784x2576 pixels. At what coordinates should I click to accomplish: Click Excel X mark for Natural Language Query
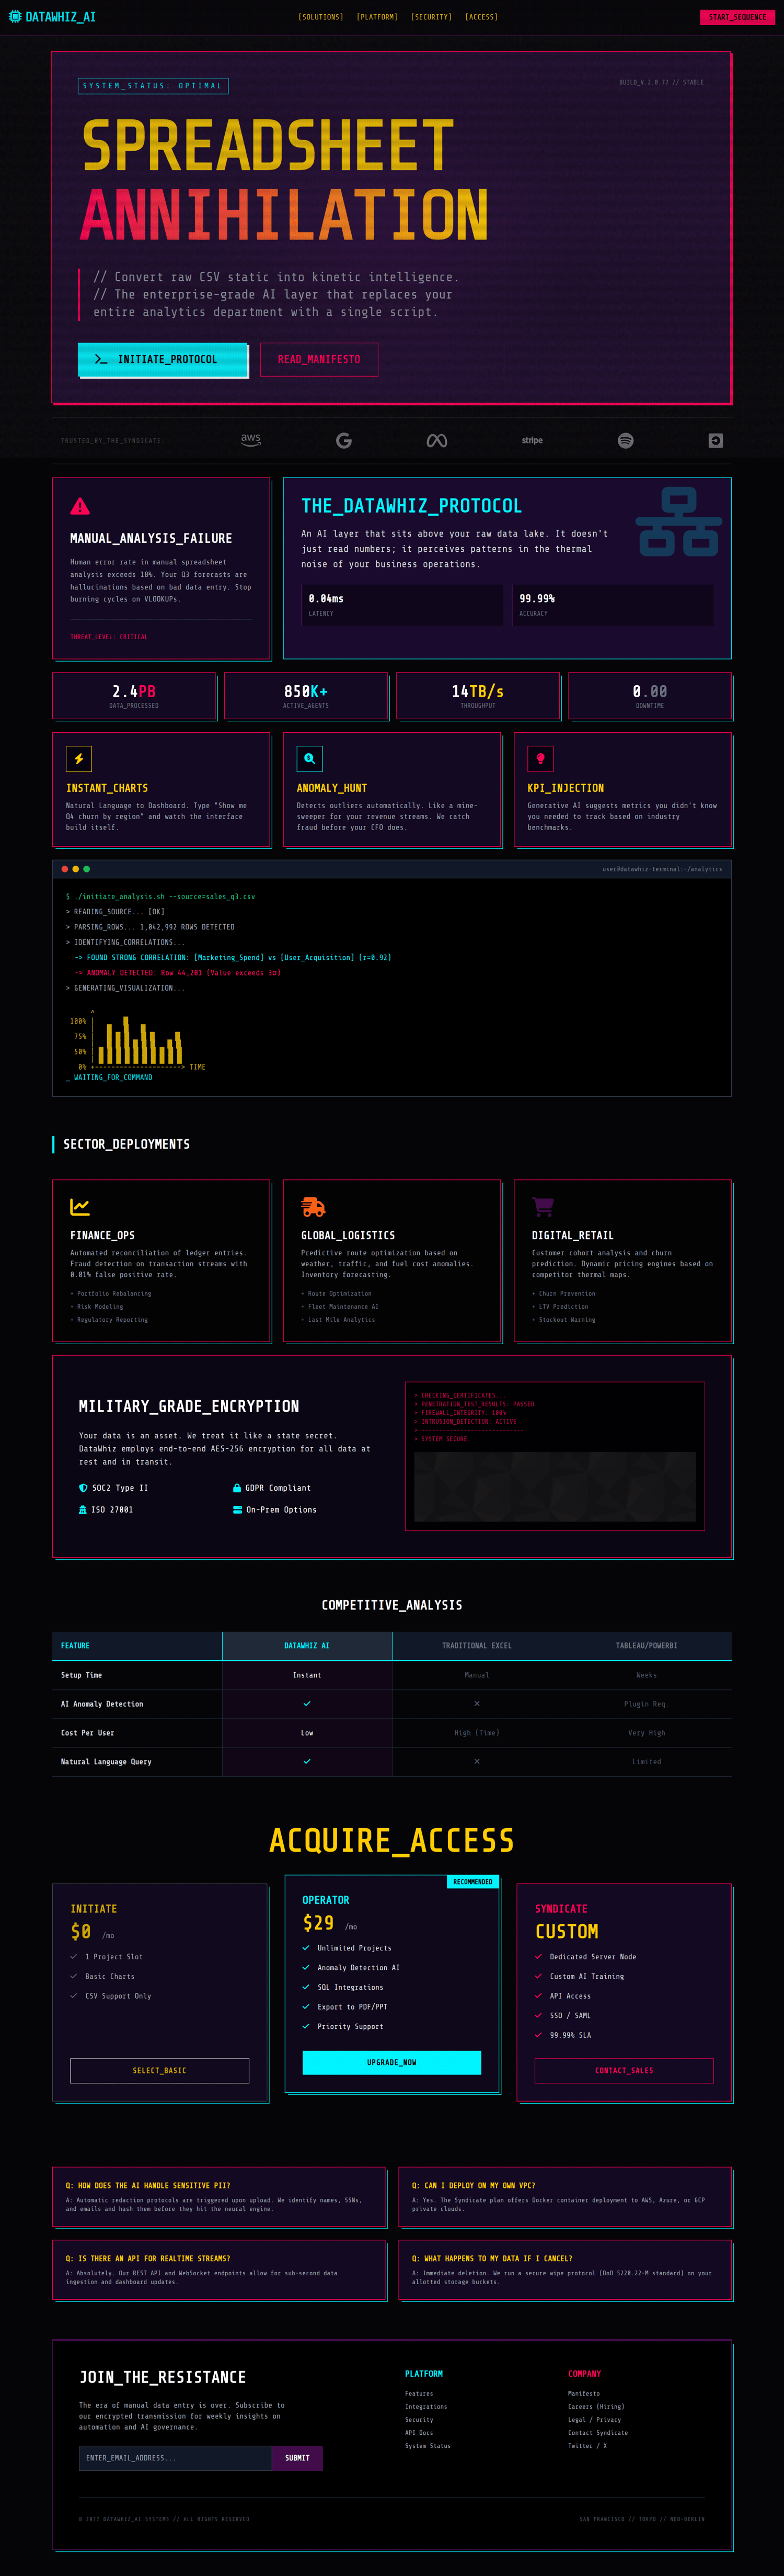476,1761
